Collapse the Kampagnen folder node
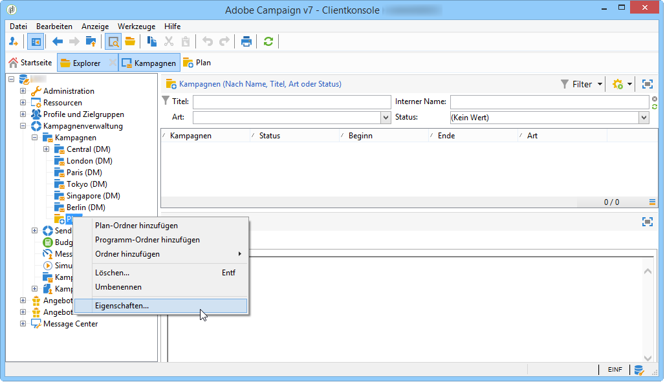The width and height of the screenshot is (665, 384). pyautogui.click(x=35, y=137)
